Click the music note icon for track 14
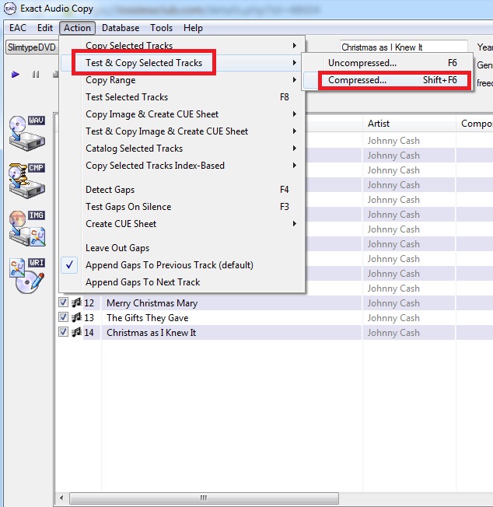Viewport: 493px width, 507px height. (x=77, y=332)
